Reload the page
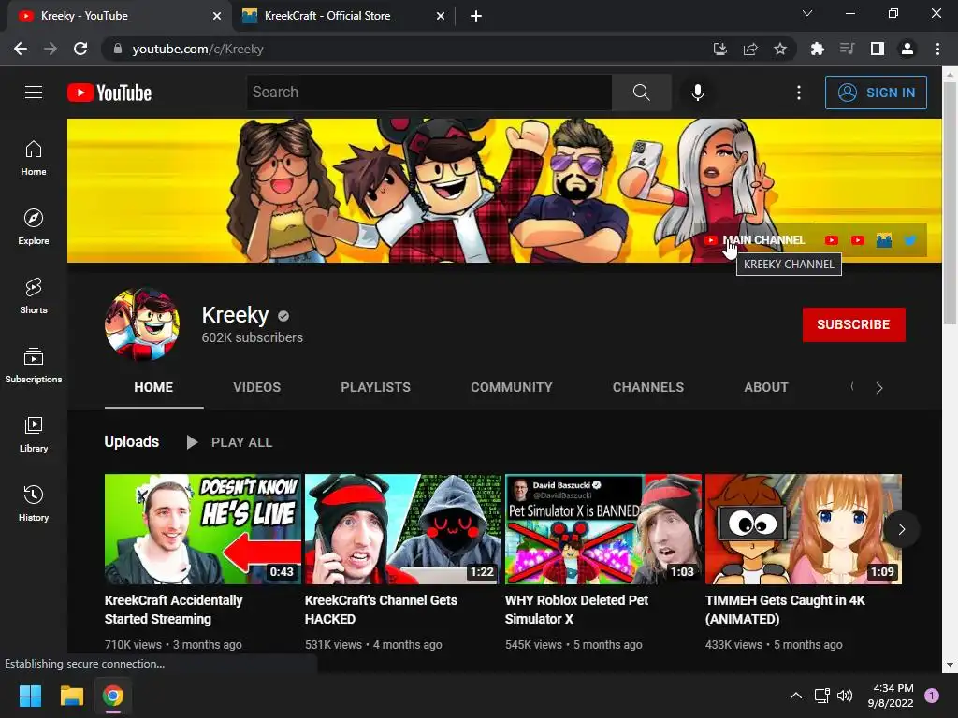This screenshot has width=958, height=718. tap(80, 49)
